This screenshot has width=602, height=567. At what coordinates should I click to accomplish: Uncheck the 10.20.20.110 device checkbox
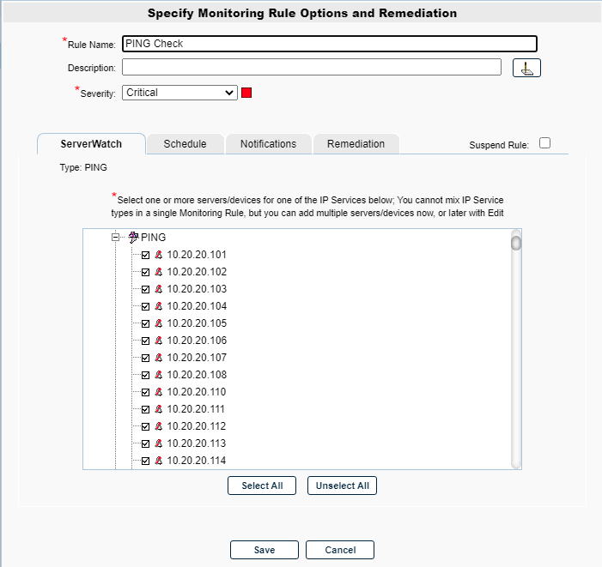(145, 392)
